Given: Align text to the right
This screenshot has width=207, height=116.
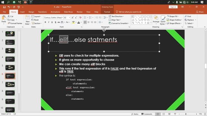Looking at the screenshot, I should [x=92, y=22].
